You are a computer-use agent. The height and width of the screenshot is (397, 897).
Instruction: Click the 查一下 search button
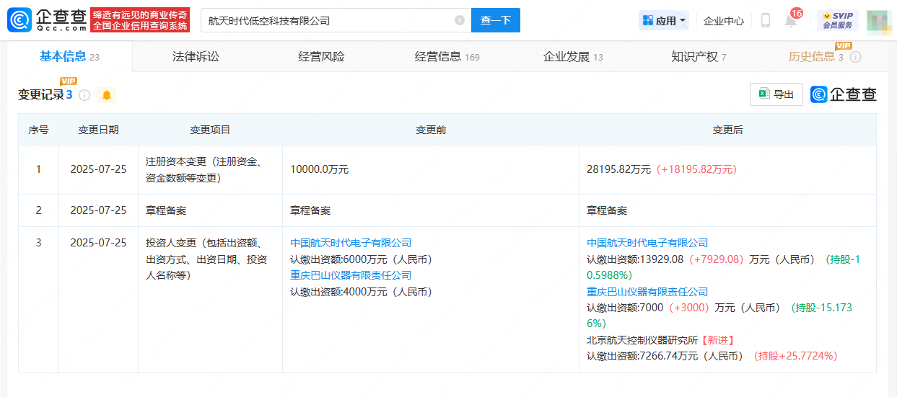coord(496,20)
